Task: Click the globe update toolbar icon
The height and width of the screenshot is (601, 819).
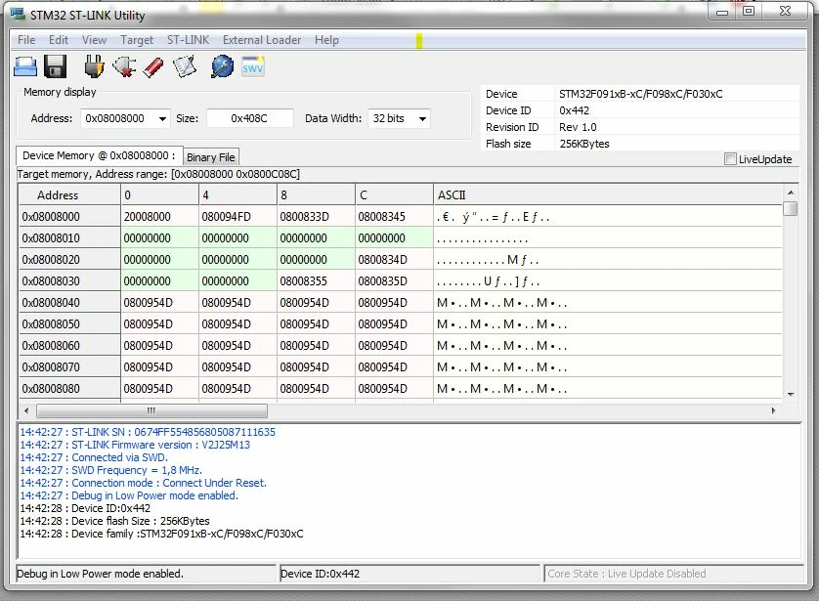Action: point(222,66)
